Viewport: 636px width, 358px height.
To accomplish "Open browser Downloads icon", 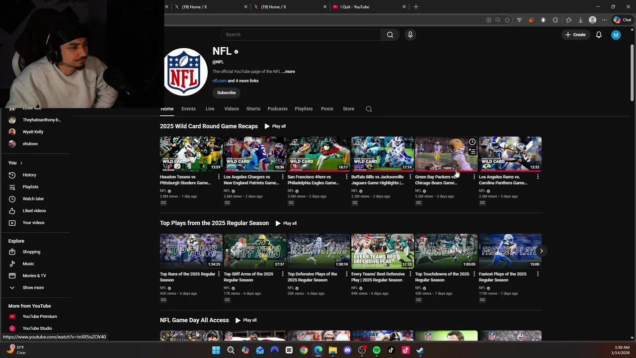I will (x=580, y=20).
